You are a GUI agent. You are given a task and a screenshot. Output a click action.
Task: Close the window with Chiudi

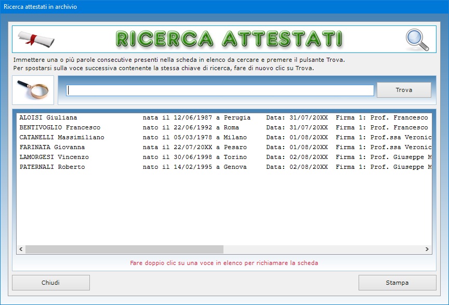51,283
